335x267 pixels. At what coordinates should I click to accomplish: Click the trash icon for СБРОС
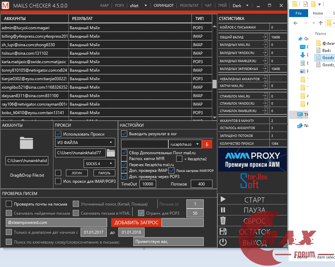pos(223,221)
